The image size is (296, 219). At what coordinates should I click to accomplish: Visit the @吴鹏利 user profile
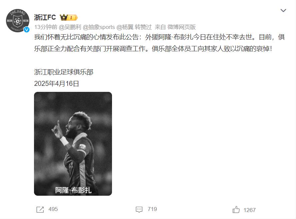(70, 27)
